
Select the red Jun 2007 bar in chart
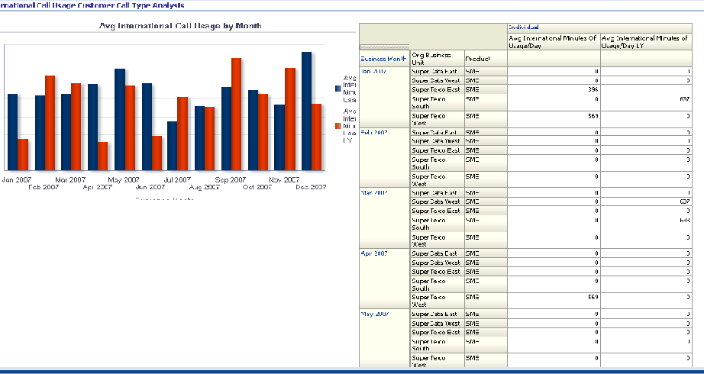tap(157, 153)
